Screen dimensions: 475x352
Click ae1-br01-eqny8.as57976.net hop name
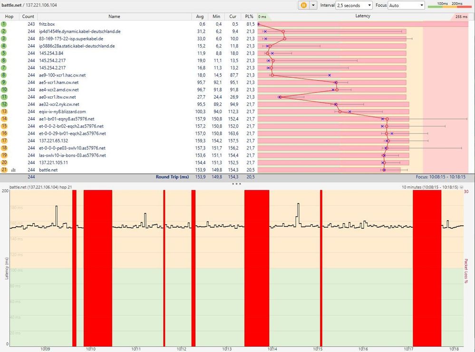pyautogui.click(x=67, y=119)
